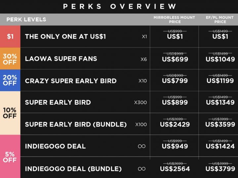Click the red $1 perk badge
The image size is (238, 178).
(10, 36)
